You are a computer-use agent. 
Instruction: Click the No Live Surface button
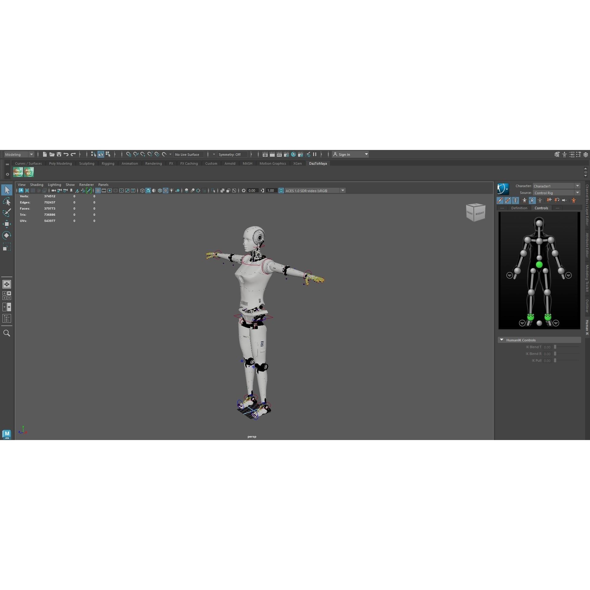pos(187,154)
